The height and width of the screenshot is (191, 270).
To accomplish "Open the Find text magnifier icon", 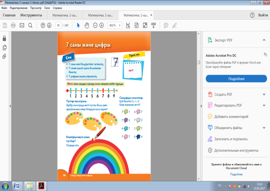I will click(x=30, y=25).
